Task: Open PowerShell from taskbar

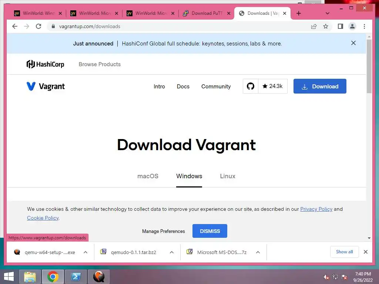Action: pyautogui.click(x=76, y=277)
